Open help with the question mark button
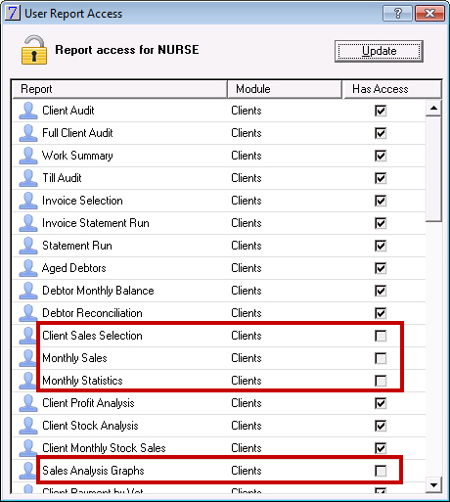The image size is (450, 502). click(398, 14)
